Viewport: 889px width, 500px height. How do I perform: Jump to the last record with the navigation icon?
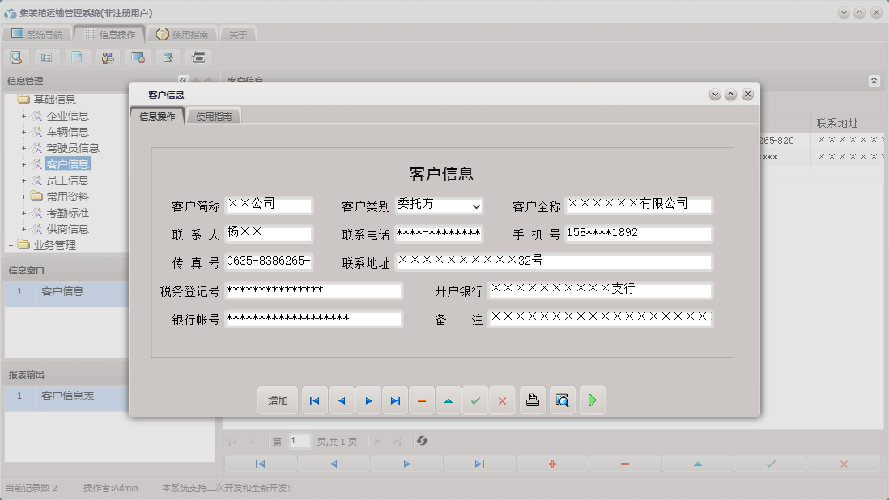point(395,400)
